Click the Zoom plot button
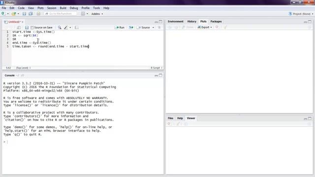Viewport: 315px width, 177px height. click(x=188, y=28)
